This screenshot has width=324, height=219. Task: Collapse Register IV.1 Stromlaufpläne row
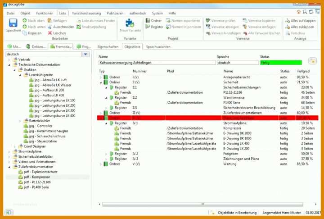click(x=106, y=123)
